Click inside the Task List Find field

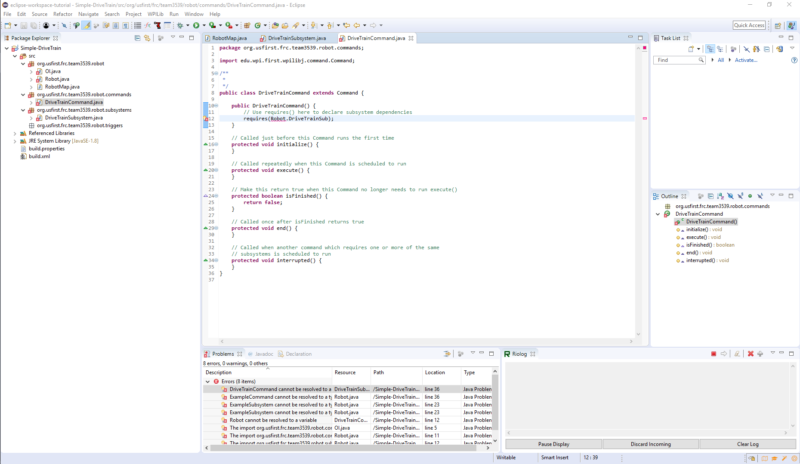676,60
